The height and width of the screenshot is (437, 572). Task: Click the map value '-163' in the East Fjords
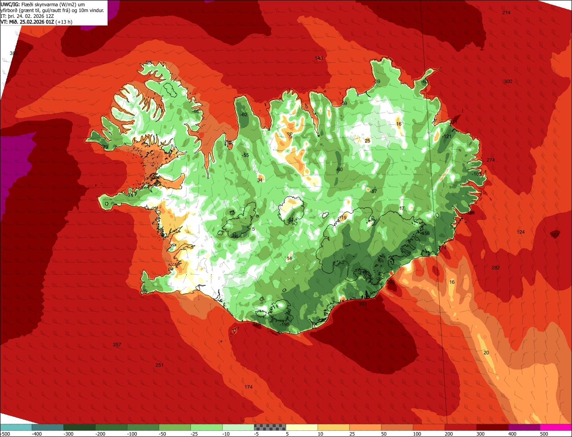click(x=477, y=173)
